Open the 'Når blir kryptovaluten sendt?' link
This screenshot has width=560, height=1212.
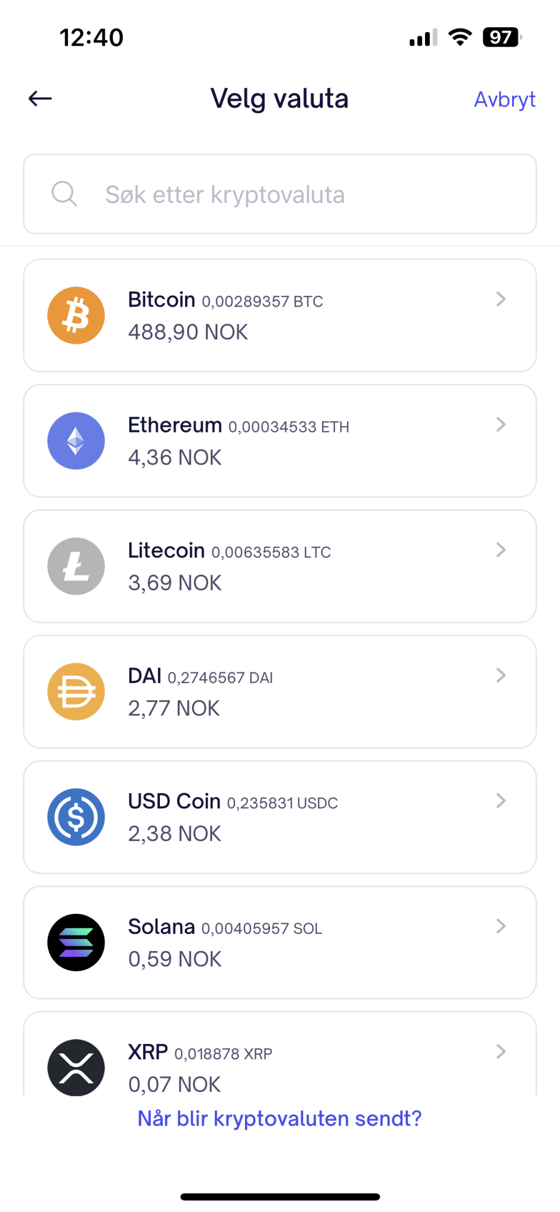pyautogui.click(x=279, y=1118)
